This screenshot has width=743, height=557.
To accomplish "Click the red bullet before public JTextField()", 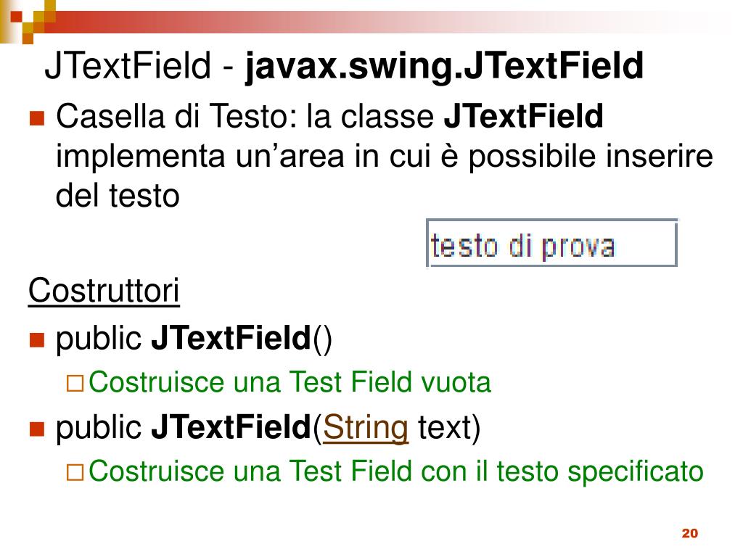I will [36, 339].
